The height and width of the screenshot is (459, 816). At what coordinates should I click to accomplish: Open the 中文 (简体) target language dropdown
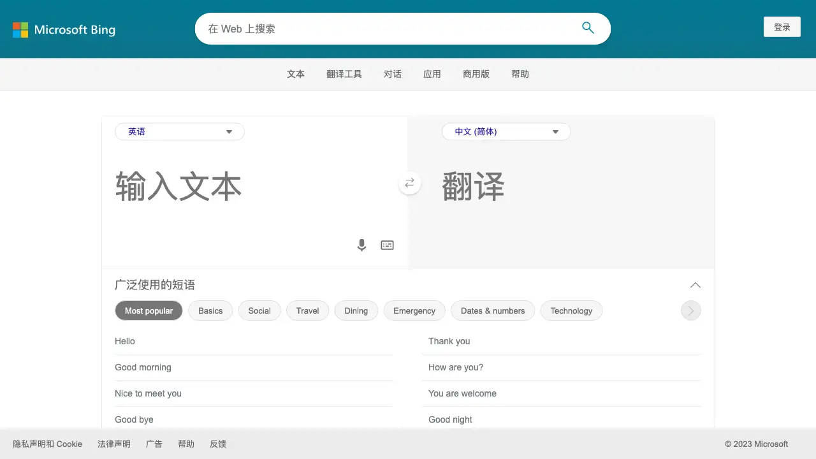[x=506, y=131]
